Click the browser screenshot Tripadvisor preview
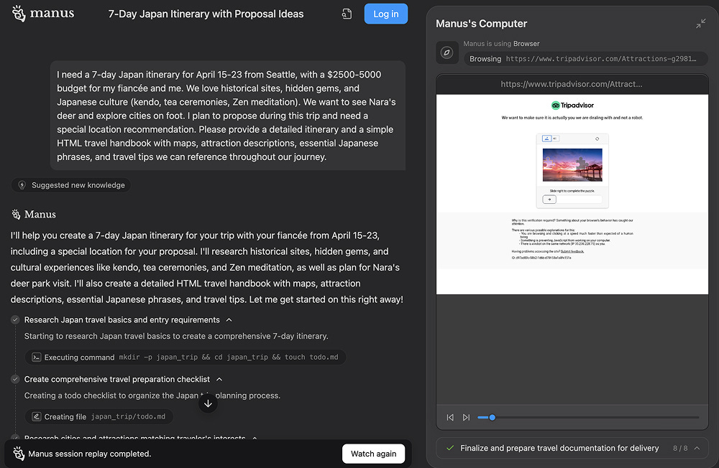Image resolution: width=719 pixels, height=468 pixels. tap(572, 194)
